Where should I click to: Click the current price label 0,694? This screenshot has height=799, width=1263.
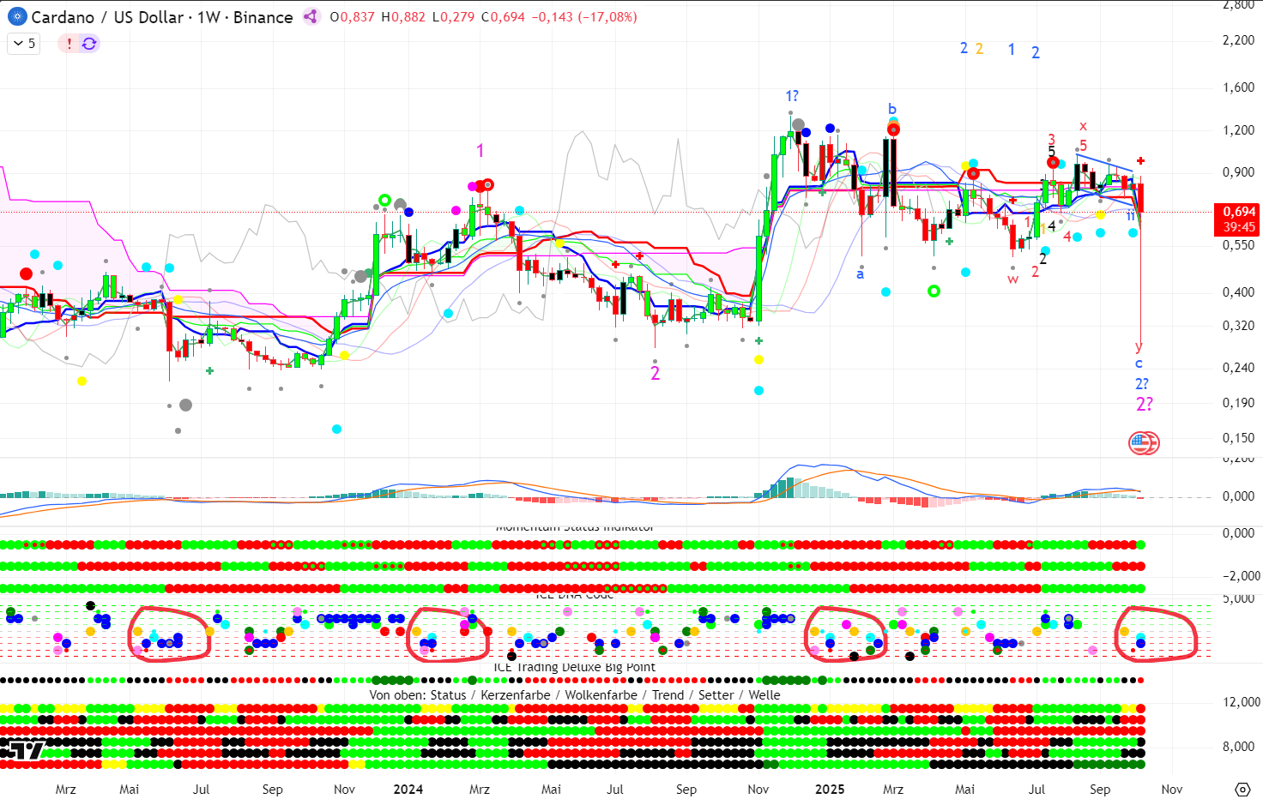(x=1239, y=212)
